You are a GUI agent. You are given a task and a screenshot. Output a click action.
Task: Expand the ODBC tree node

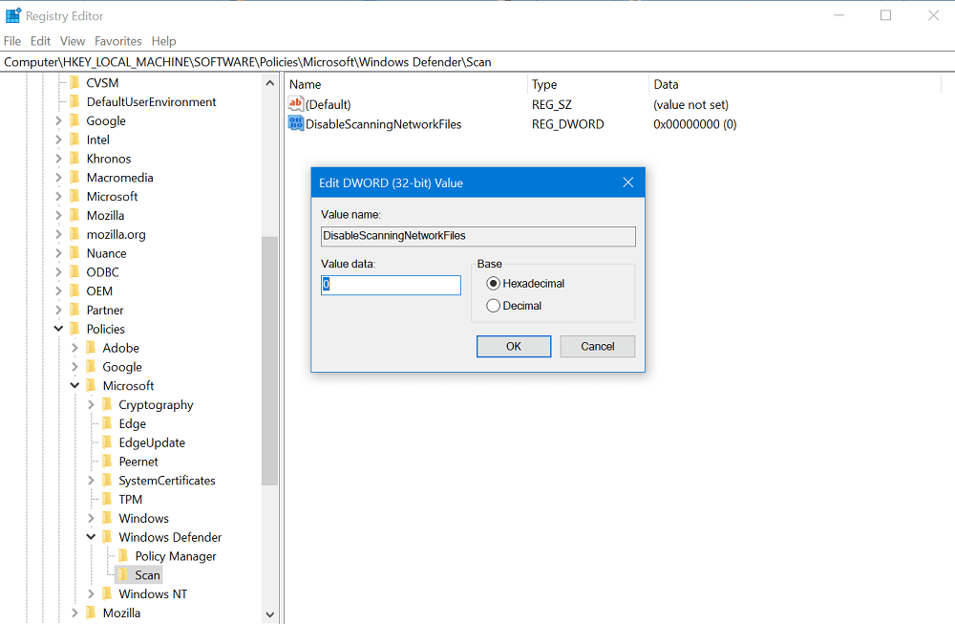58,271
